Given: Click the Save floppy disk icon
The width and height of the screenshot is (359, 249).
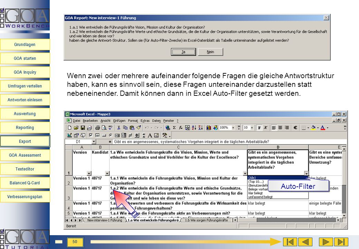Looking at the screenshot, I should click(83, 128).
